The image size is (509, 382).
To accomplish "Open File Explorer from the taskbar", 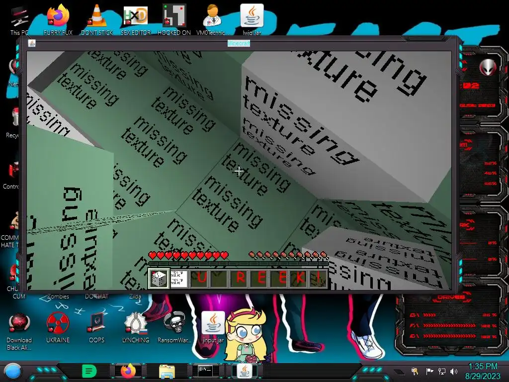I will tap(167, 372).
